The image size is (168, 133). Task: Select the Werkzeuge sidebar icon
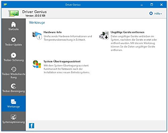(x=13, y=101)
